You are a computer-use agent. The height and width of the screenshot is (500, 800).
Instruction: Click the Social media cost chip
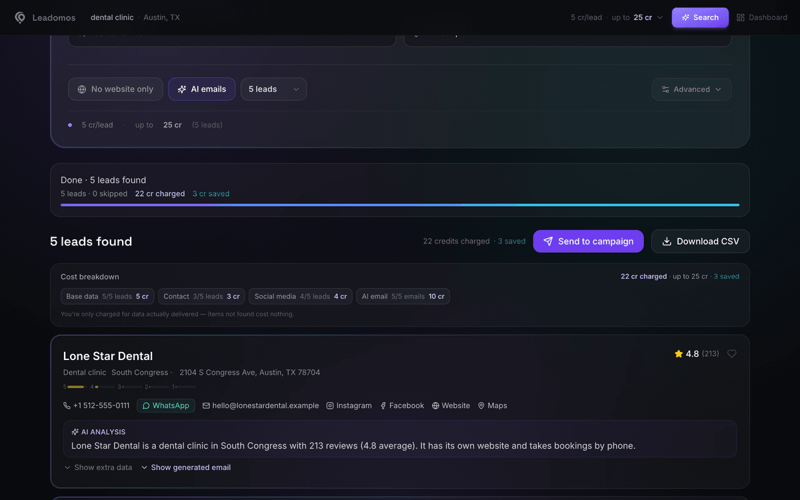pos(301,297)
